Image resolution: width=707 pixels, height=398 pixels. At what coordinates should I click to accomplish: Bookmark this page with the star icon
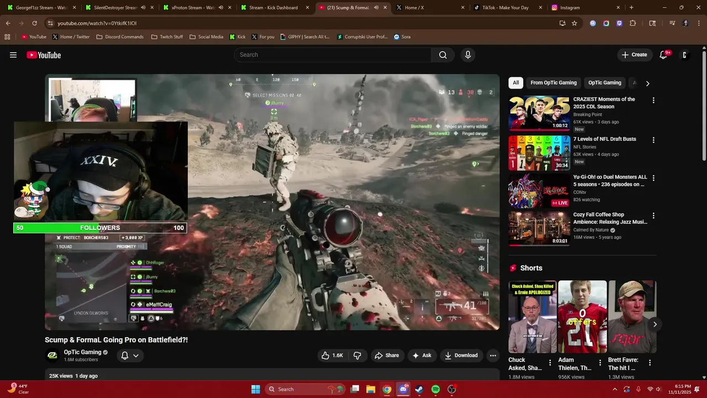pos(574,23)
